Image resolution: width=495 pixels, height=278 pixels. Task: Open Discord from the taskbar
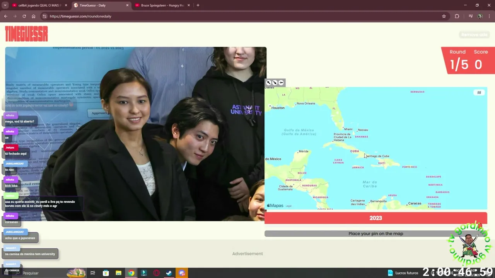(182, 273)
